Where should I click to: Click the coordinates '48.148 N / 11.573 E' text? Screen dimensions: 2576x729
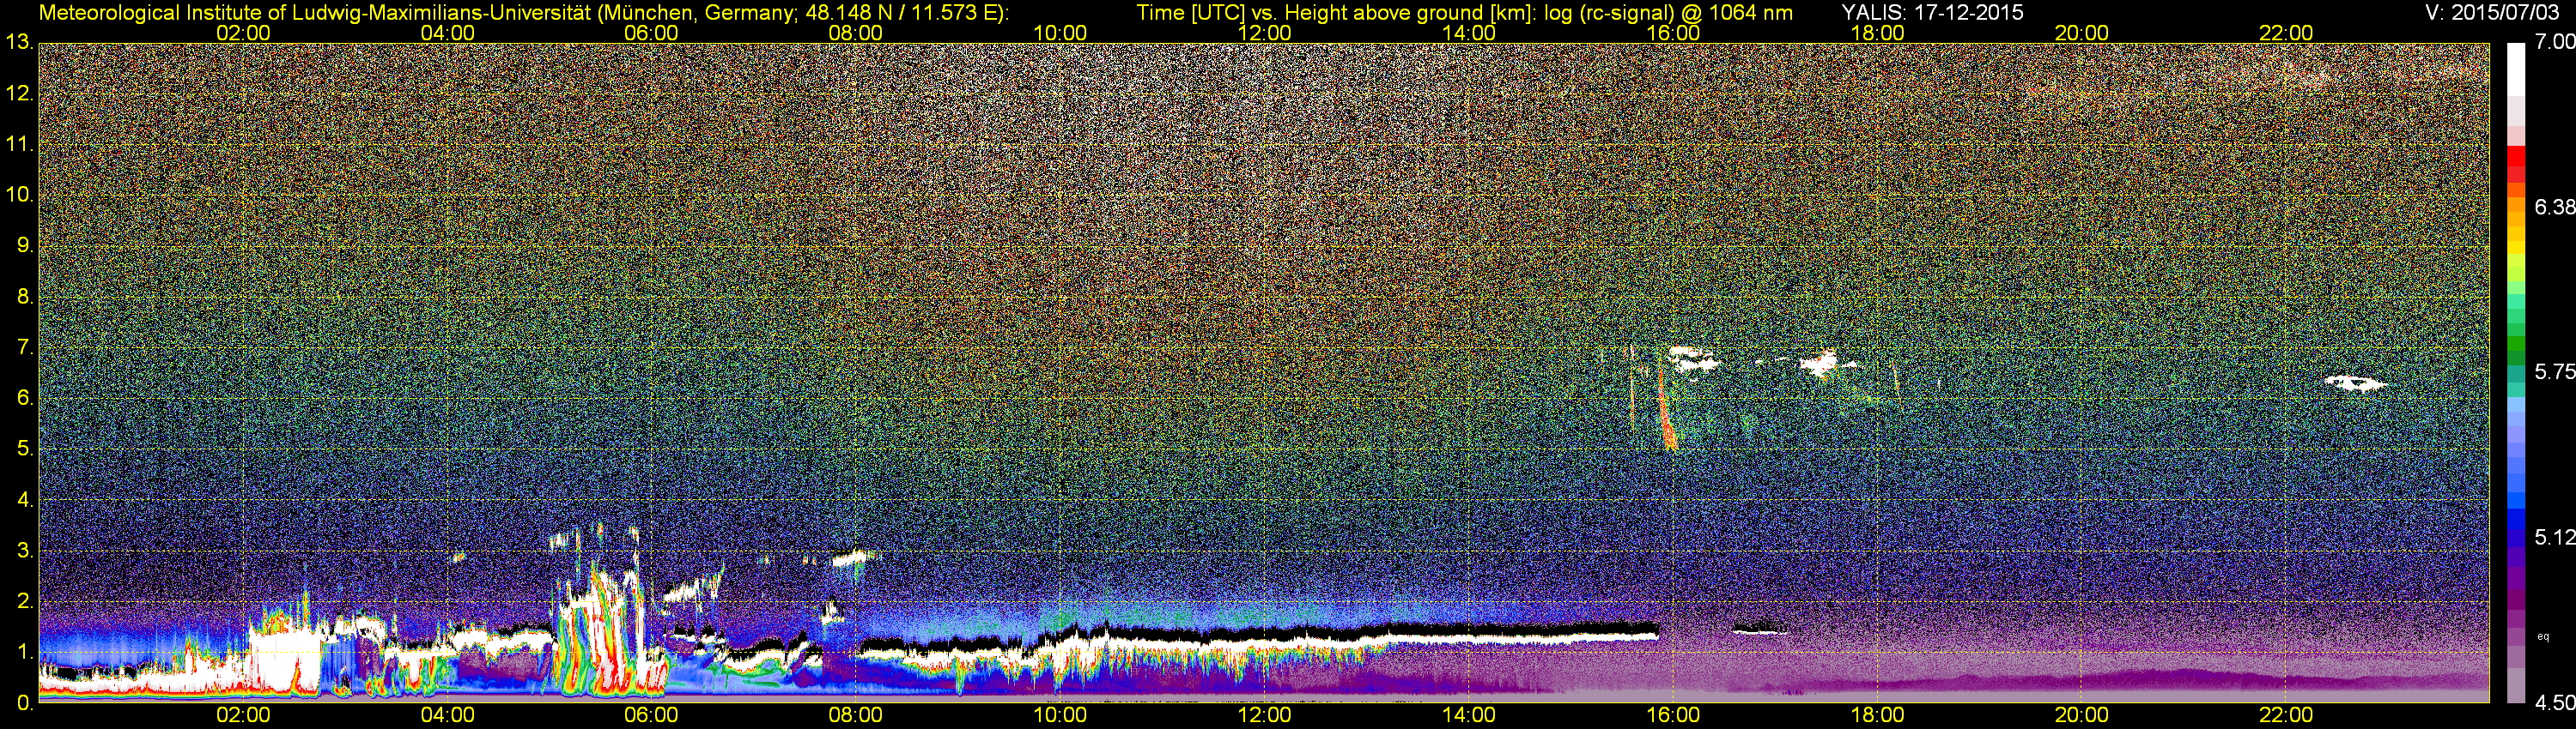(x=904, y=12)
